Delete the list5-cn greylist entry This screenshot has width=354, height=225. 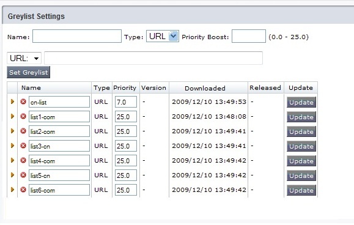23,175
